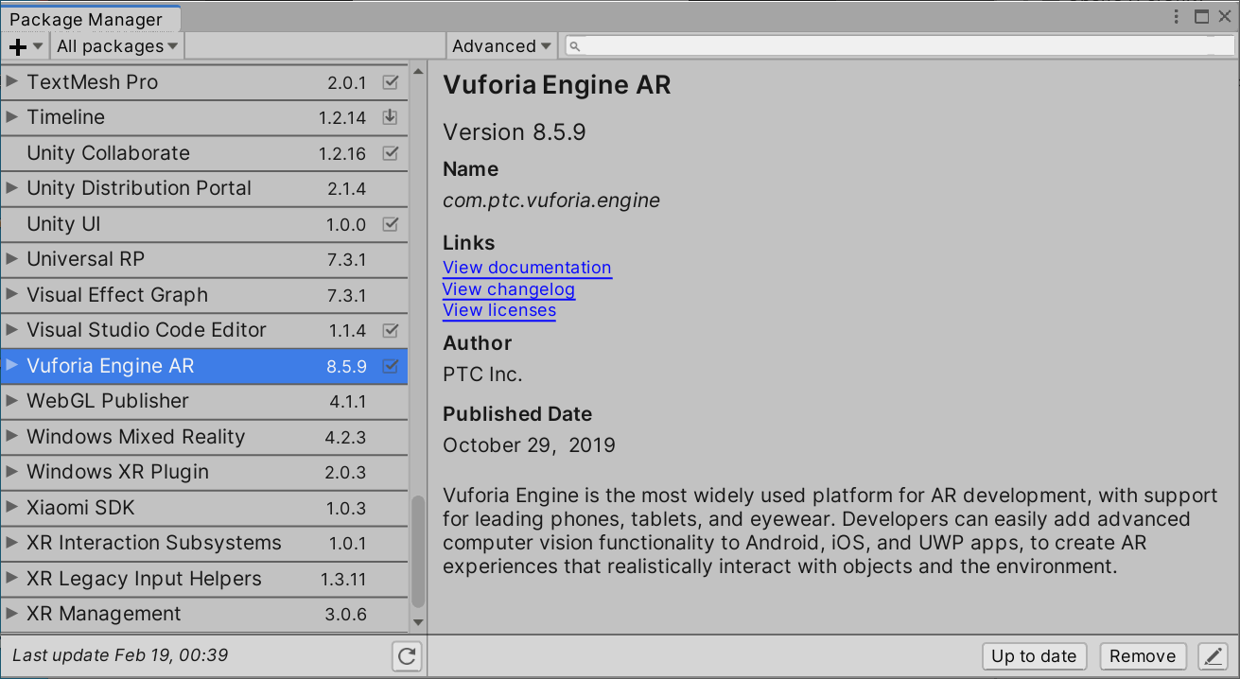The image size is (1240, 679).
Task: Select XR Management package
Action: point(203,614)
